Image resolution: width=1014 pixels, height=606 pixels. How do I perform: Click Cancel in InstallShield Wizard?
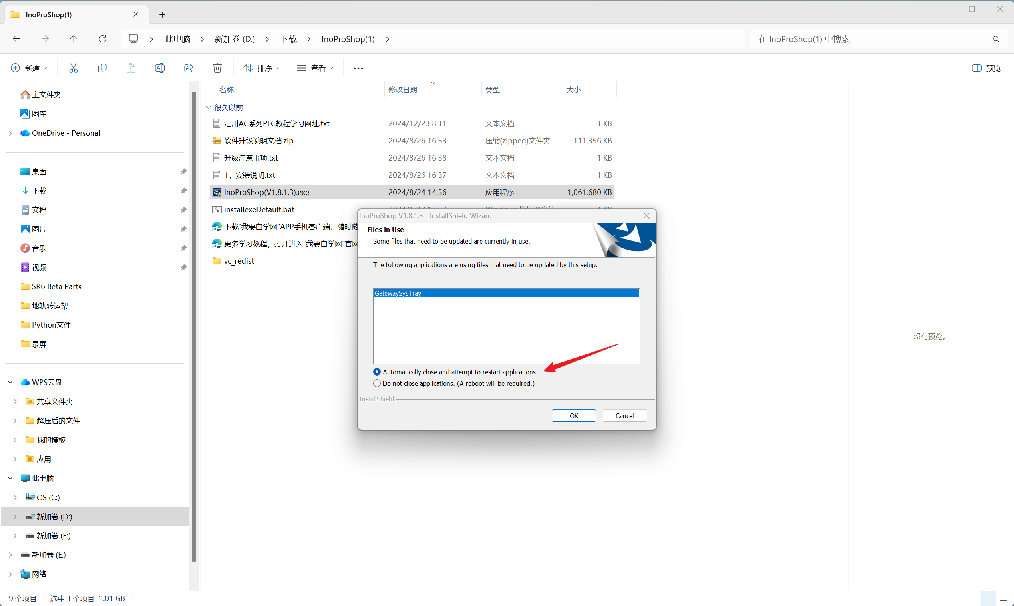point(624,415)
